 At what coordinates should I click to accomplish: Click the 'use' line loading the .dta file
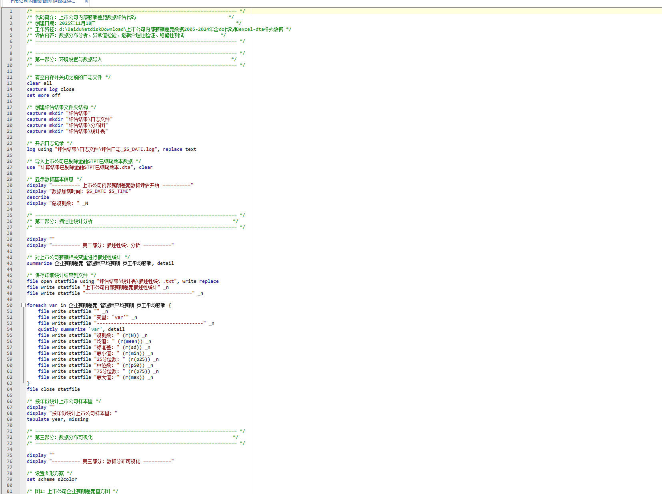pos(90,167)
